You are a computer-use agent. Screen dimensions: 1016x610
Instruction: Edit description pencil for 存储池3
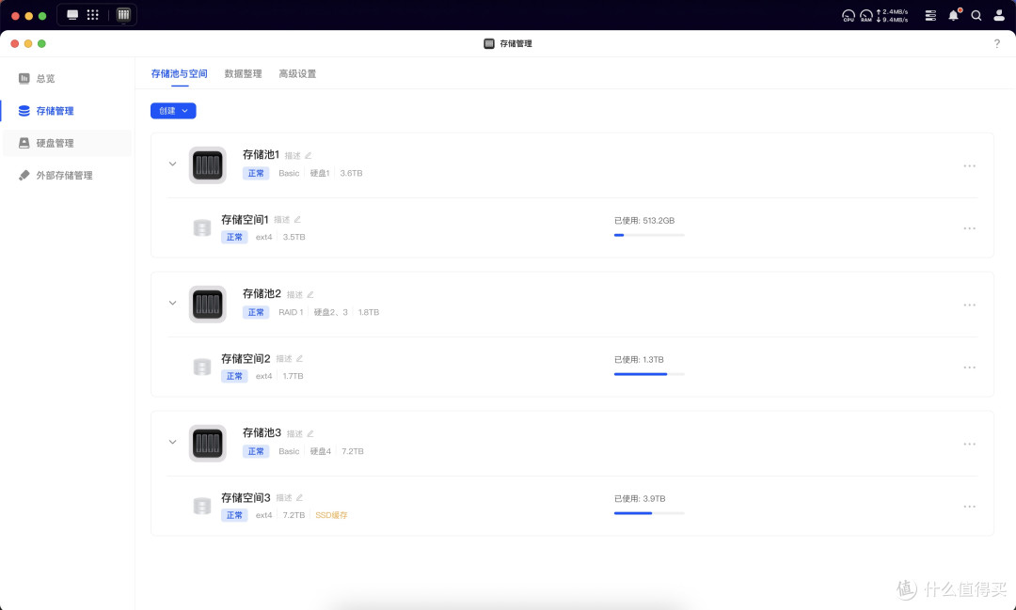click(x=310, y=434)
